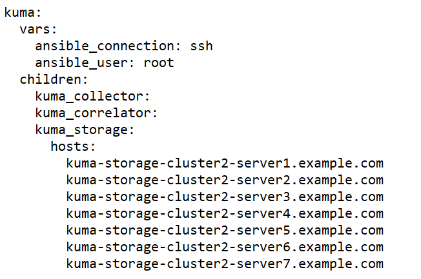Click the cluster2-server1 host entry
This screenshot has height=279, width=421.
[x=225, y=163]
